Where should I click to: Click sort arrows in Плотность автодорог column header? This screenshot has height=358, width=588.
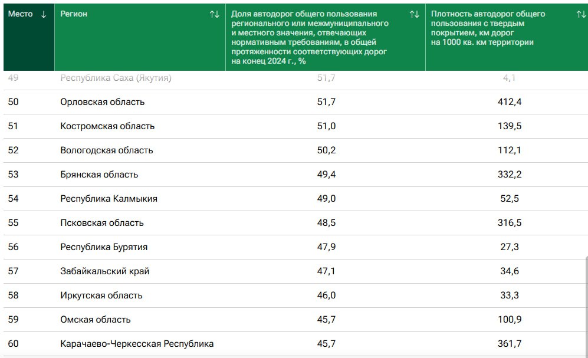coord(581,14)
